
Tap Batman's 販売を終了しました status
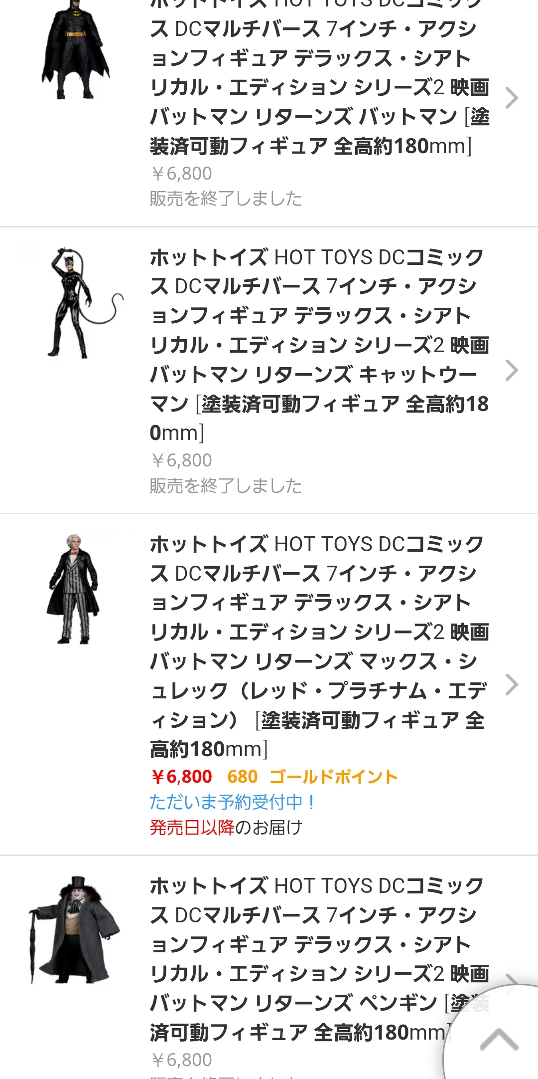pos(226,199)
